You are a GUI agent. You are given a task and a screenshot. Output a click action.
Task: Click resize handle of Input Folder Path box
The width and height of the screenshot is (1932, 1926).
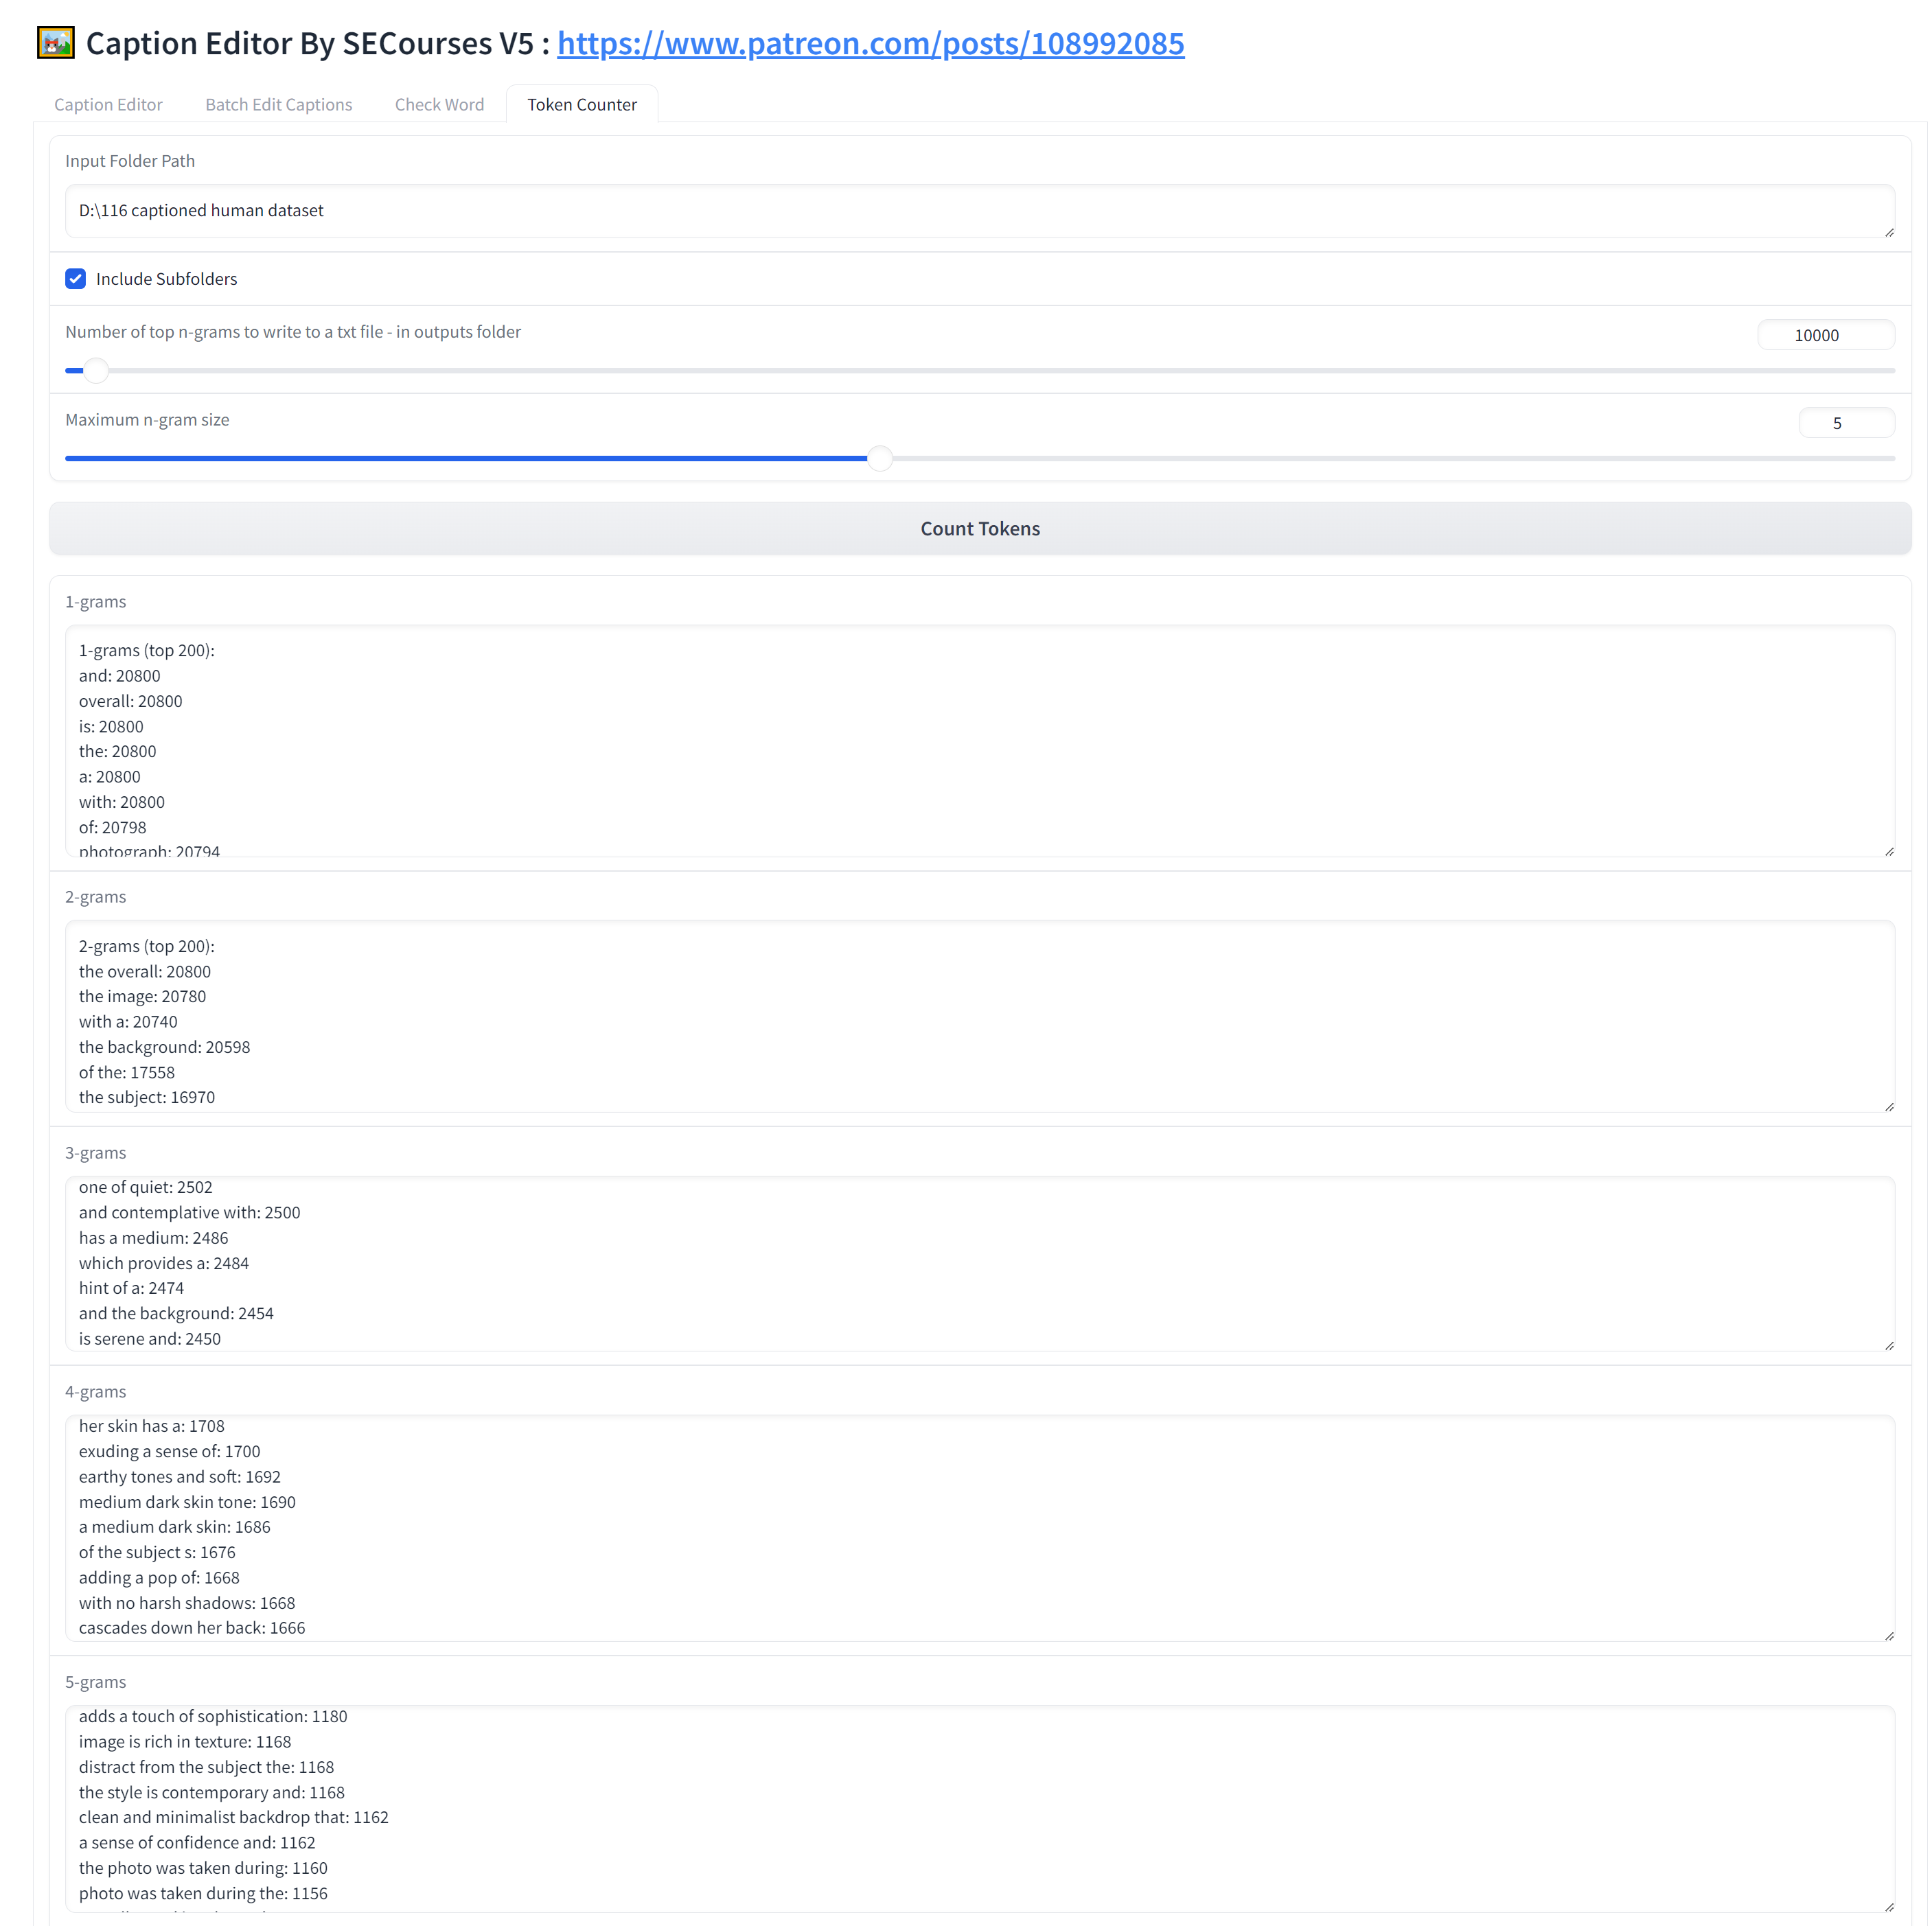[x=1888, y=233]
